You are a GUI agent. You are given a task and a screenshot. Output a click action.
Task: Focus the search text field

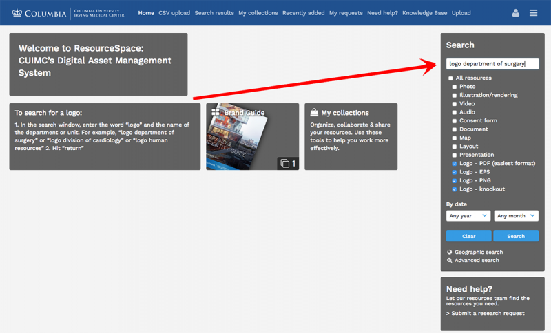pyautogui.click(x=492, y=64)
